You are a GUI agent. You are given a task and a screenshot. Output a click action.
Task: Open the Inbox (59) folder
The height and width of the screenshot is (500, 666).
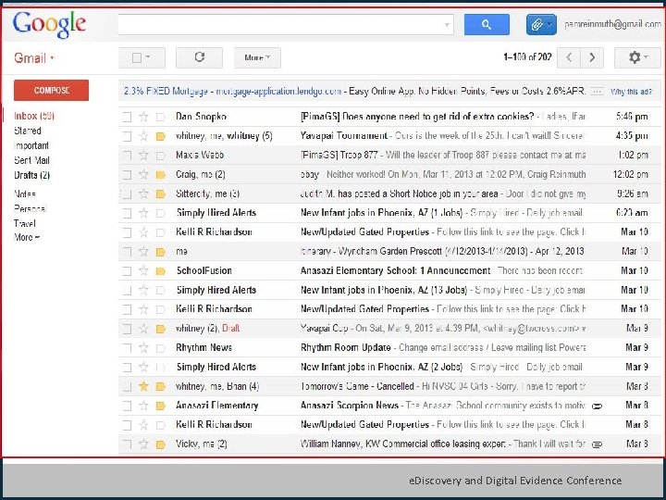34,116
